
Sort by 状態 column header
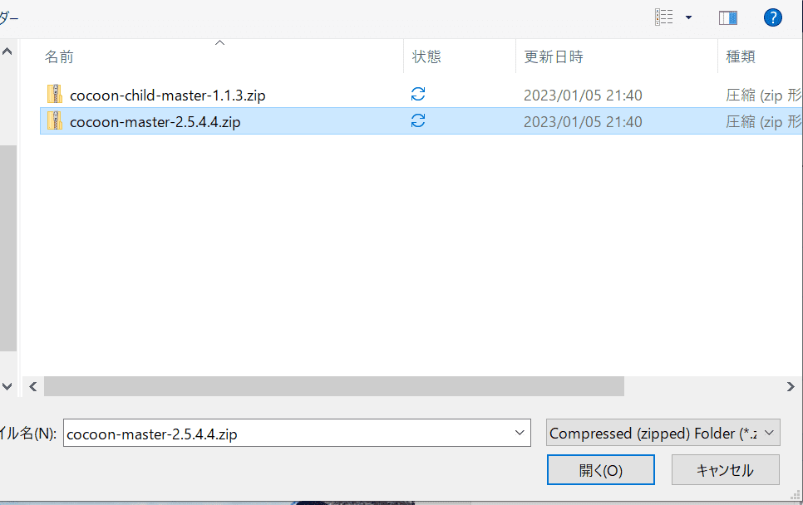coord(426,56)
